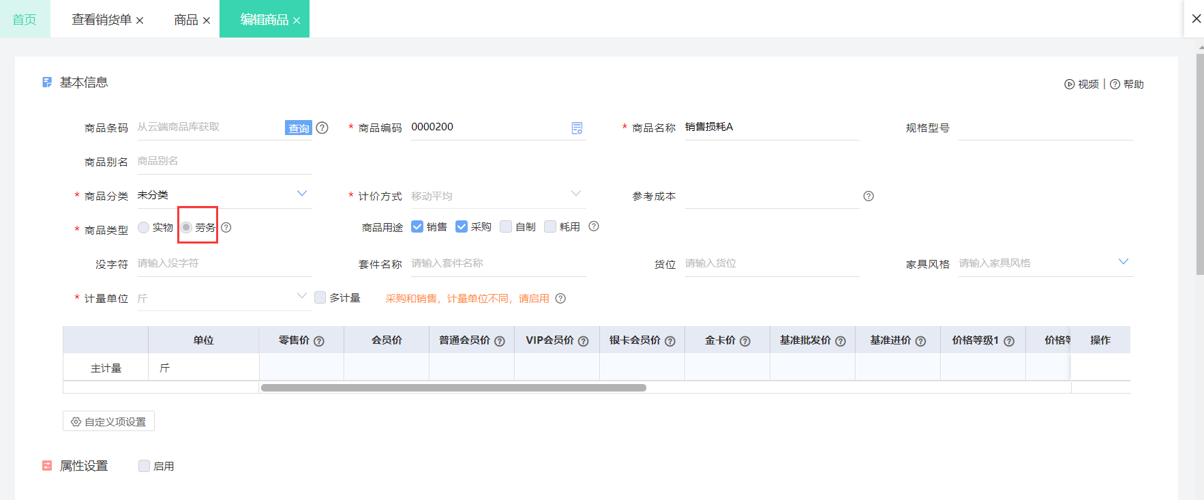Check the 启用 box under 属性设置
Image resolution: width=1204 pixels, height=500 pixels.
click(144, 466)
